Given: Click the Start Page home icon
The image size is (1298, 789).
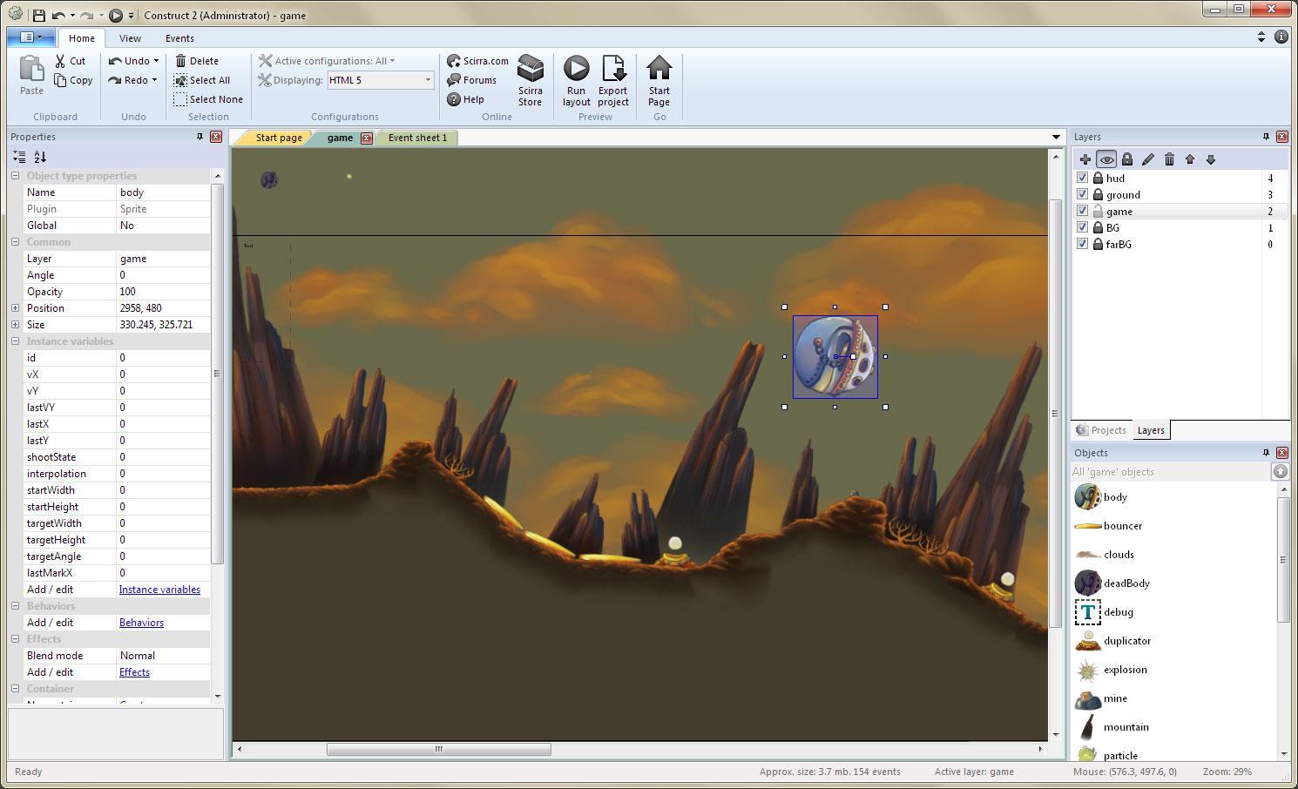Looking at the screenshot, I should pos(659,78).
